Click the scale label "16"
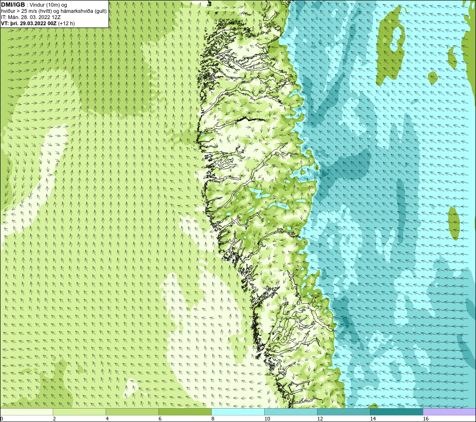This screenshot has width=476, height=422. coord(426,419)
